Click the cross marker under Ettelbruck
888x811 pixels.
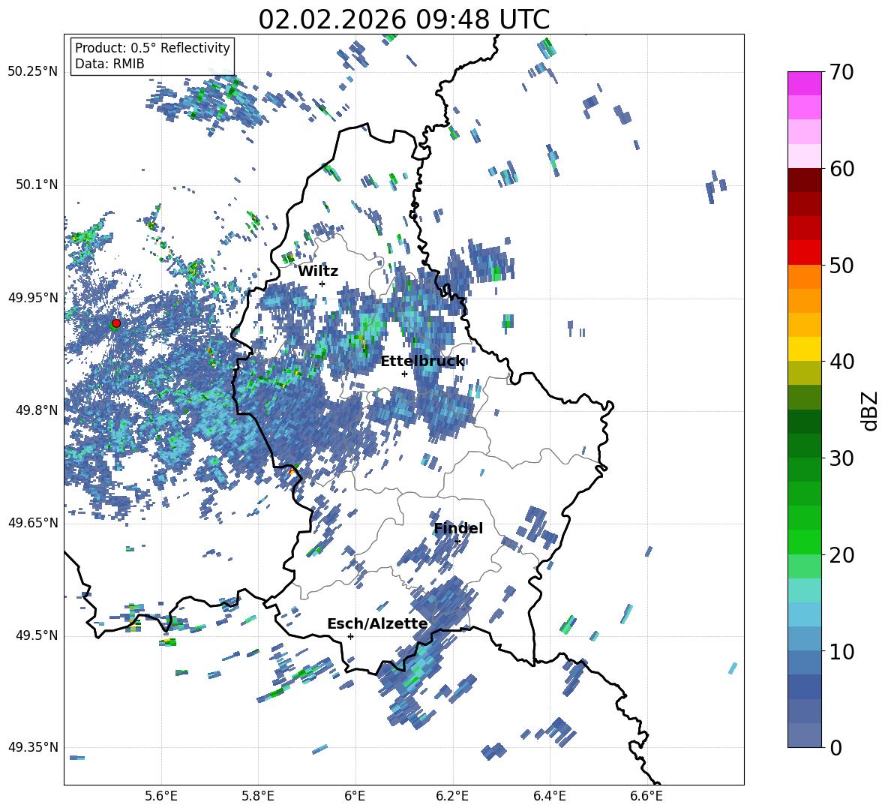tap(404, 374)
